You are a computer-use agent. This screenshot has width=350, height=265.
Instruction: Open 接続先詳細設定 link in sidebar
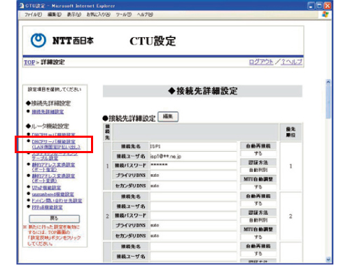[48, 112]
